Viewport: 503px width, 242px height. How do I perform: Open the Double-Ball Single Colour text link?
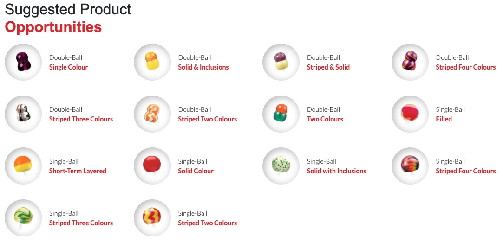click(68, 67)
